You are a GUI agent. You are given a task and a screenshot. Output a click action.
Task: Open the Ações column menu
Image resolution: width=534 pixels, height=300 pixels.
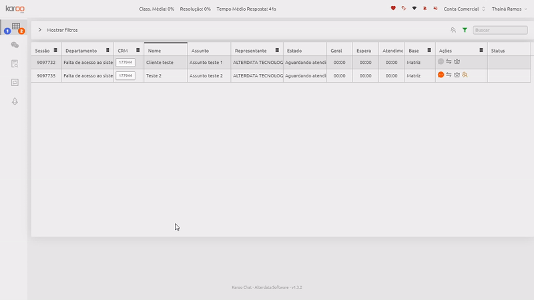click(481, 50)
